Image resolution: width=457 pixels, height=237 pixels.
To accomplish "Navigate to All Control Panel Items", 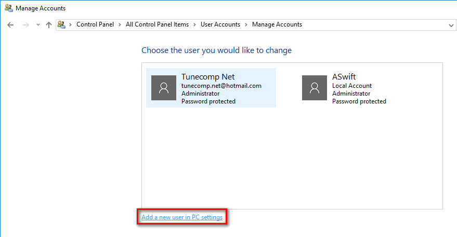I will pos(157,24).
